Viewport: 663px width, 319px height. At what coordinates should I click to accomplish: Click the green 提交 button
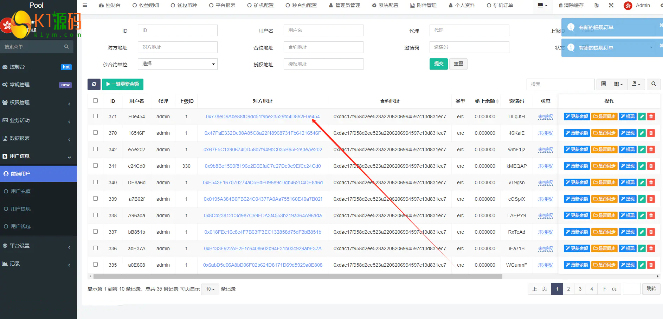tap(438, 64)
